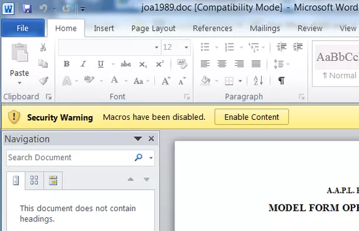Switch to the Page Layout tab
The image size is (359, 231).
tap(153, 28)
